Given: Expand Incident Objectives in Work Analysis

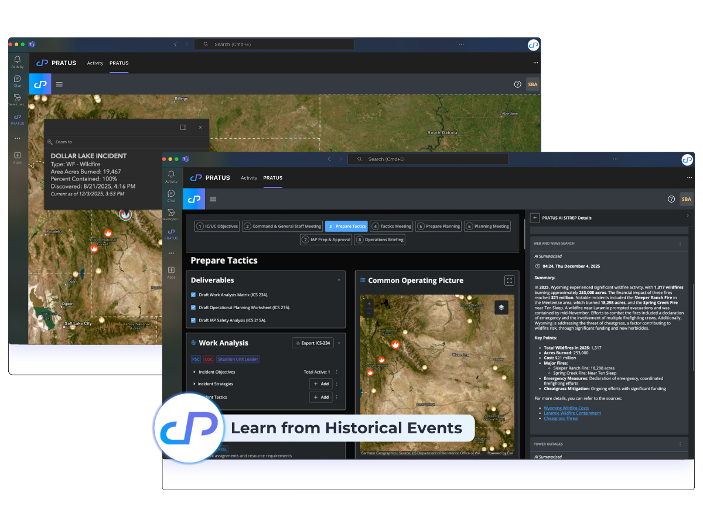Looking at the screenshot, I should point(193,371).
